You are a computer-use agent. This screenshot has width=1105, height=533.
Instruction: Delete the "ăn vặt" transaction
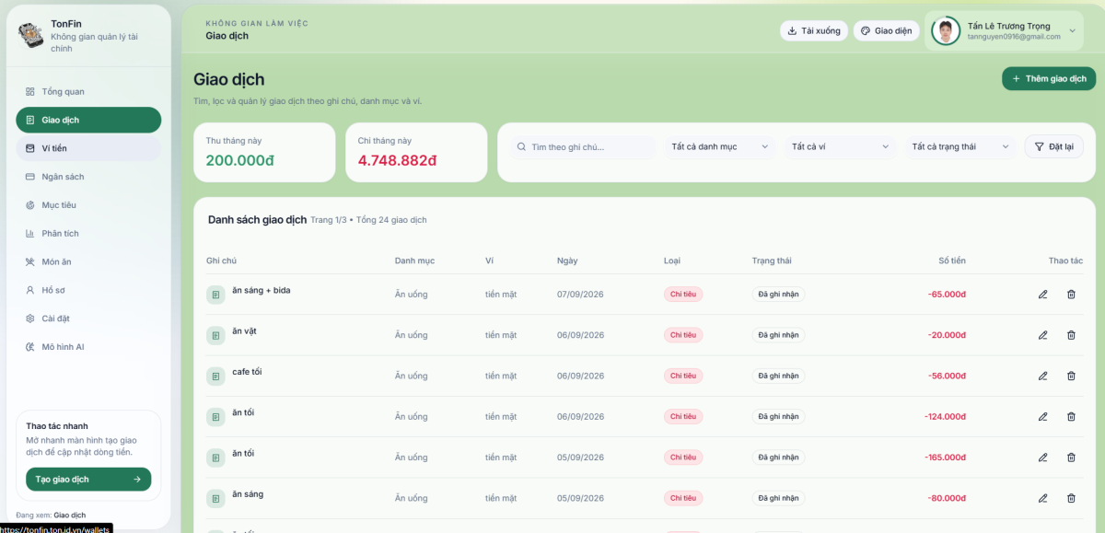tap(1071, 335)
